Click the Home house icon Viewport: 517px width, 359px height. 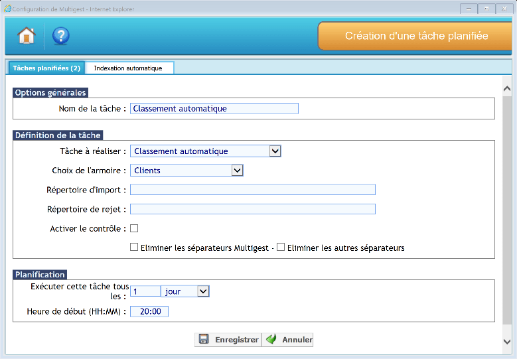(x=27, y=36)
